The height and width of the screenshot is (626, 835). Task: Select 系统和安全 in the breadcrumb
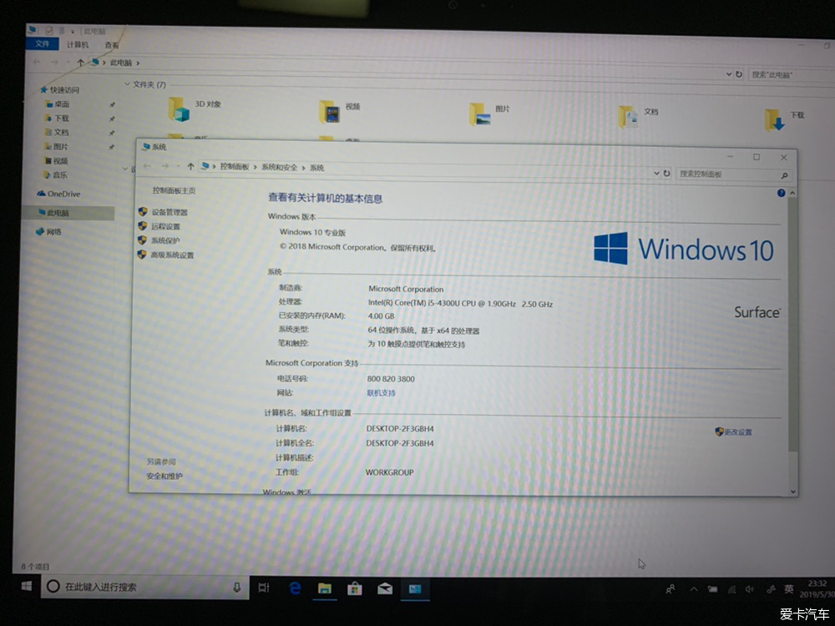(279, 167)
